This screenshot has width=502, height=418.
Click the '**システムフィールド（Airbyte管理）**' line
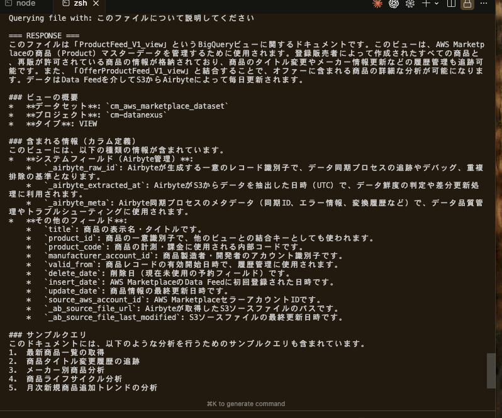click(x=101, y=159)
